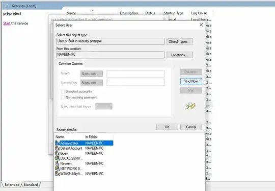Image resolution: width=275 pixels, height=191 pixels.
Task: Click OK in Select User dialog
Action: pyautogui.click(x=167, y=127)
